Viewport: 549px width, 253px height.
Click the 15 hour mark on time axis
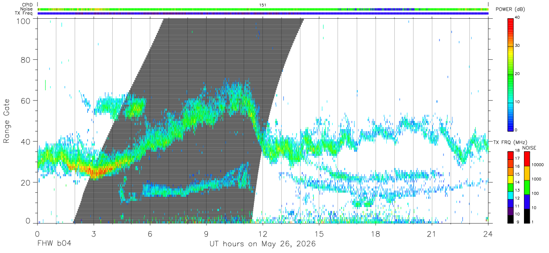319,233
